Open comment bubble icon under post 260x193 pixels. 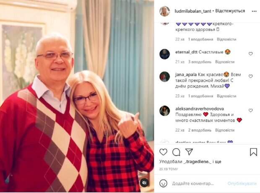176,152
